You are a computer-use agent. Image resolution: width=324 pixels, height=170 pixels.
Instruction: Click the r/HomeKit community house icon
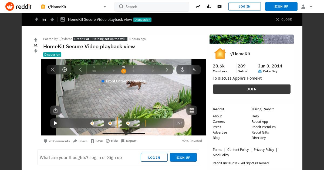pyautogui.click(x=220, y=54)
